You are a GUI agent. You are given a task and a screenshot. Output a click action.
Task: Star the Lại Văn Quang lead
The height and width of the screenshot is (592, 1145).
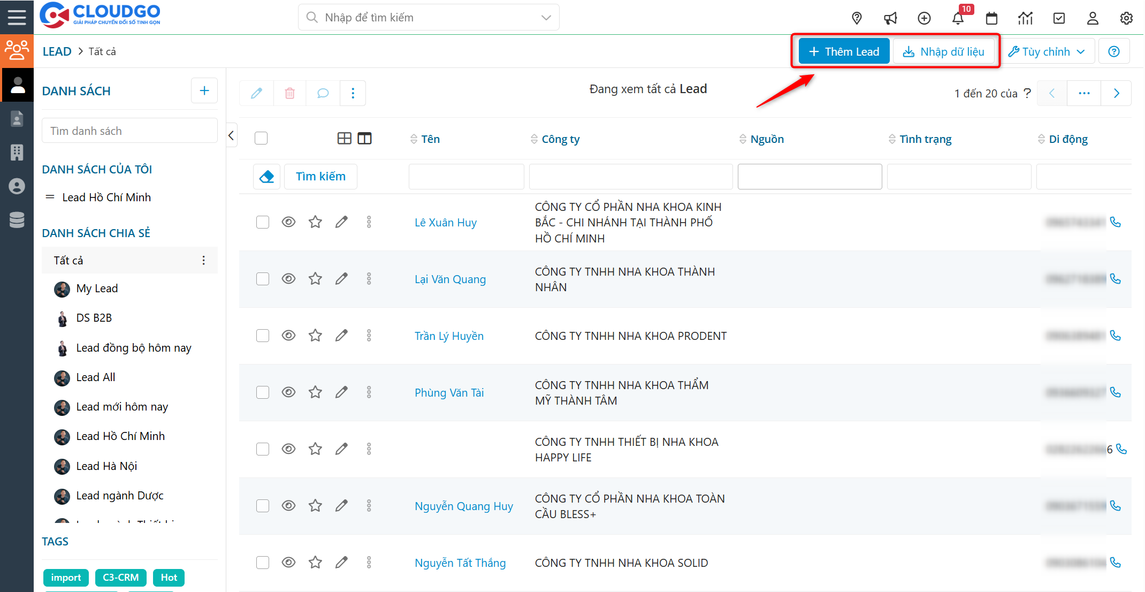pos(315,279)
